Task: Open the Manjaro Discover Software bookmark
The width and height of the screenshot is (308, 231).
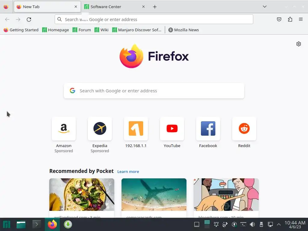Action: (x=137, y=30)
